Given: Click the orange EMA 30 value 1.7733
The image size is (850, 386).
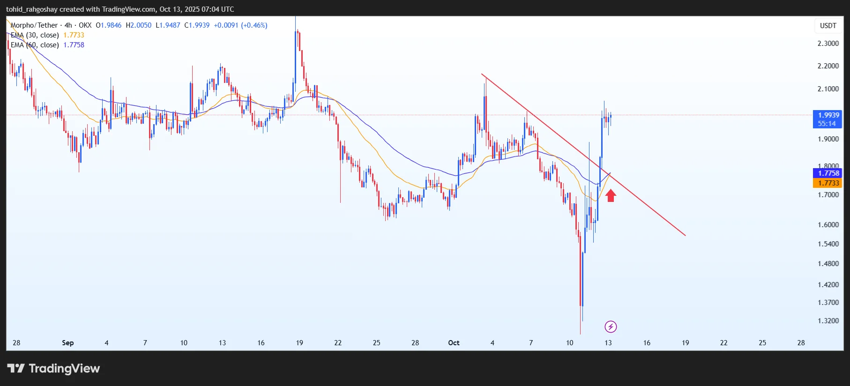Looking at the screenshot, I should click(x=74, y=35).
